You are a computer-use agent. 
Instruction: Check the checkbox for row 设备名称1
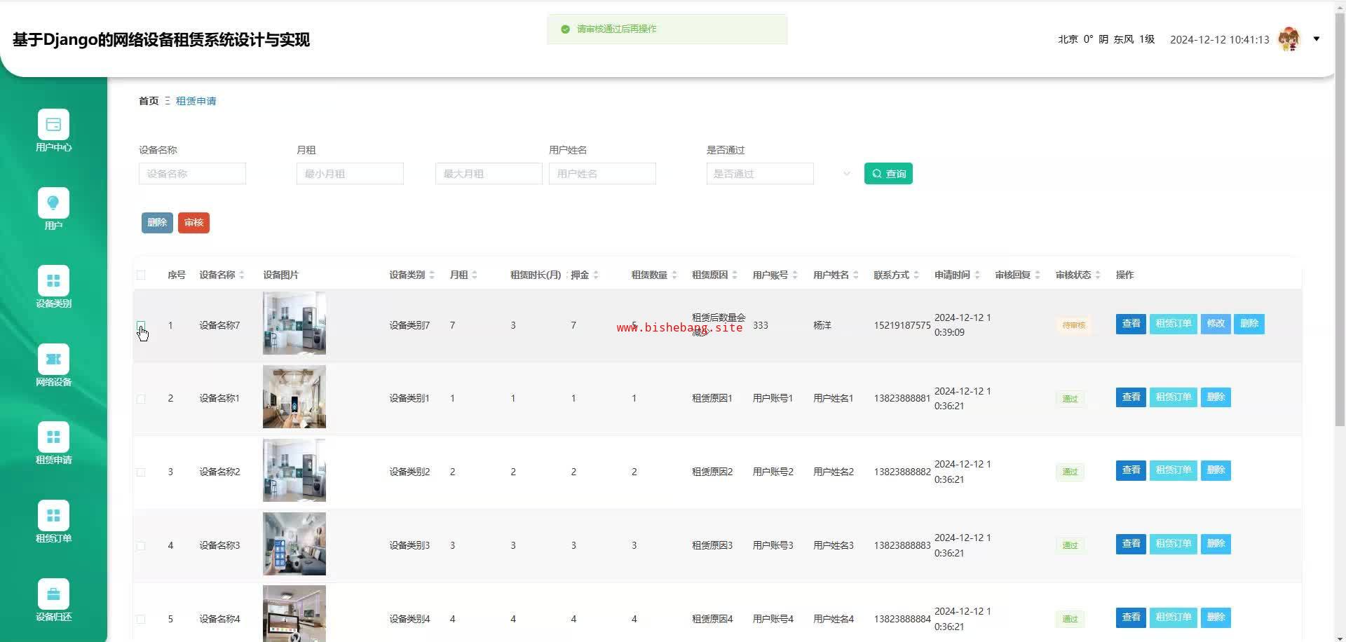141,399
